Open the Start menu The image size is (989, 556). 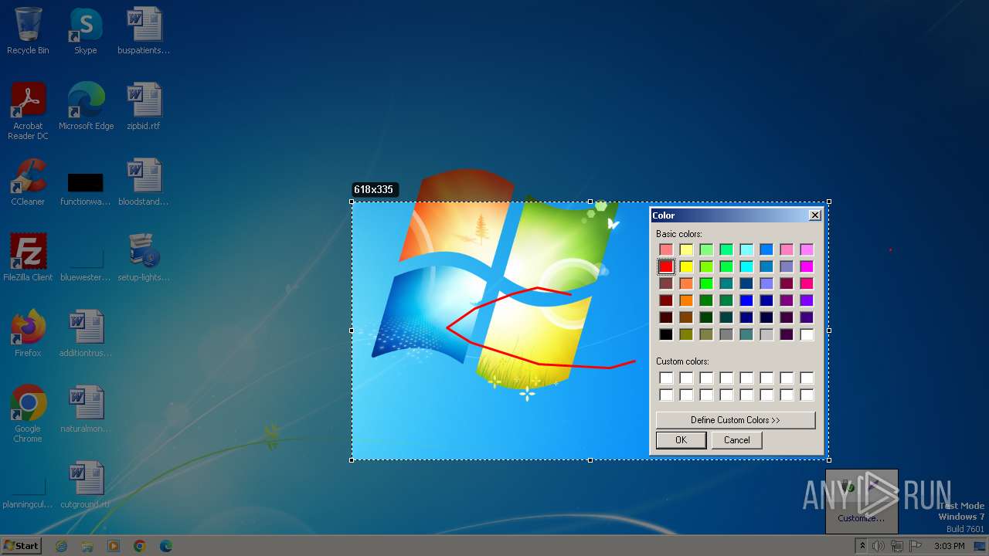tap(21, 546)
